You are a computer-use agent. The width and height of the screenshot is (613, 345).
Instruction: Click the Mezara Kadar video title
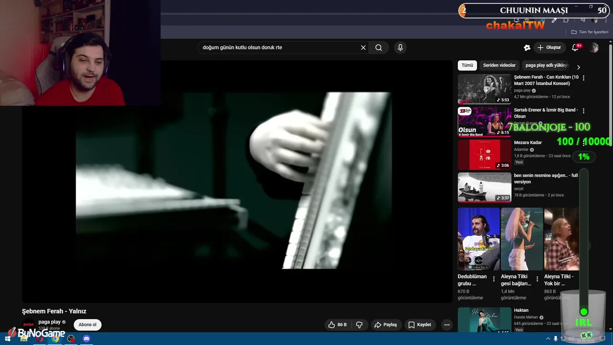tap(528, 142)
